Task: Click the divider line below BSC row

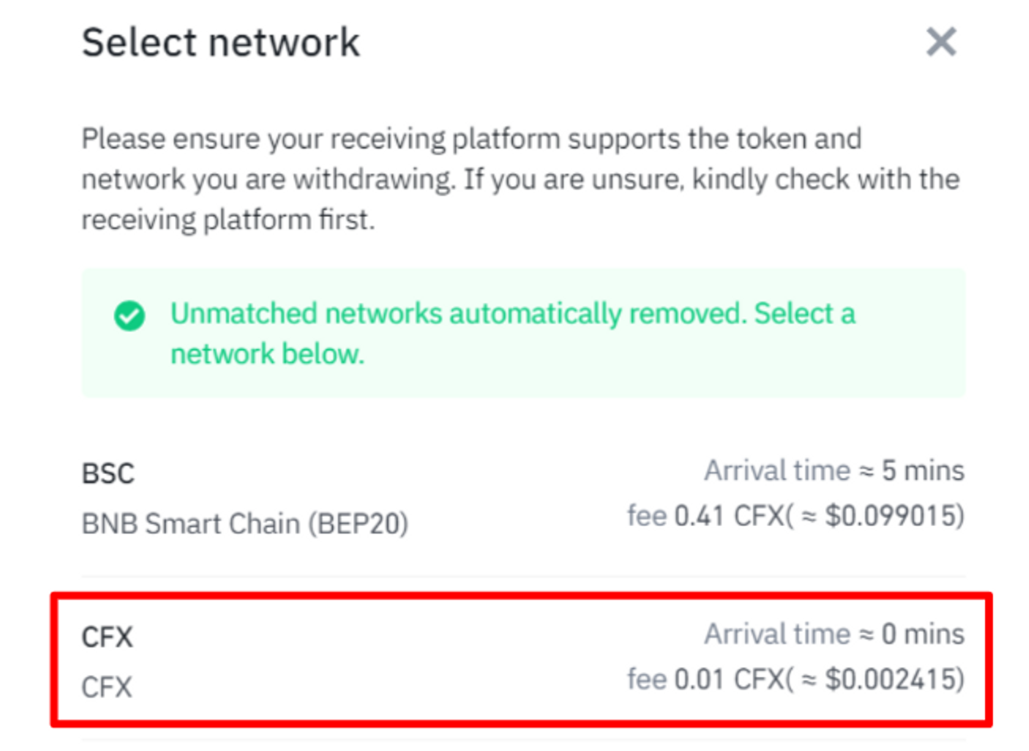Action: [x=523, y=577]
